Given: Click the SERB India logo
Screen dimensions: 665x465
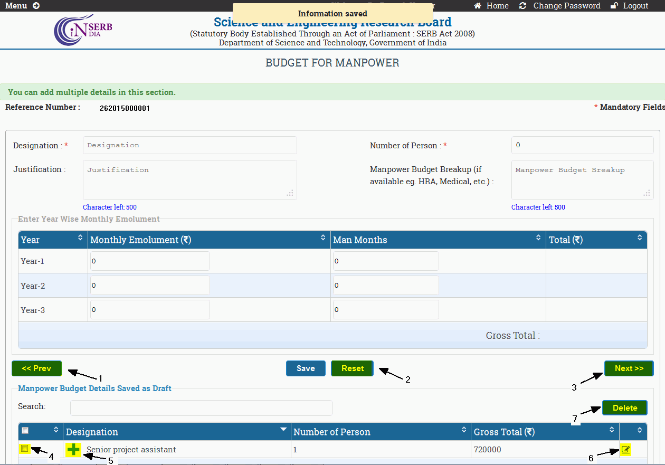Looking at the screenshot, I should [x=83, y=30].
